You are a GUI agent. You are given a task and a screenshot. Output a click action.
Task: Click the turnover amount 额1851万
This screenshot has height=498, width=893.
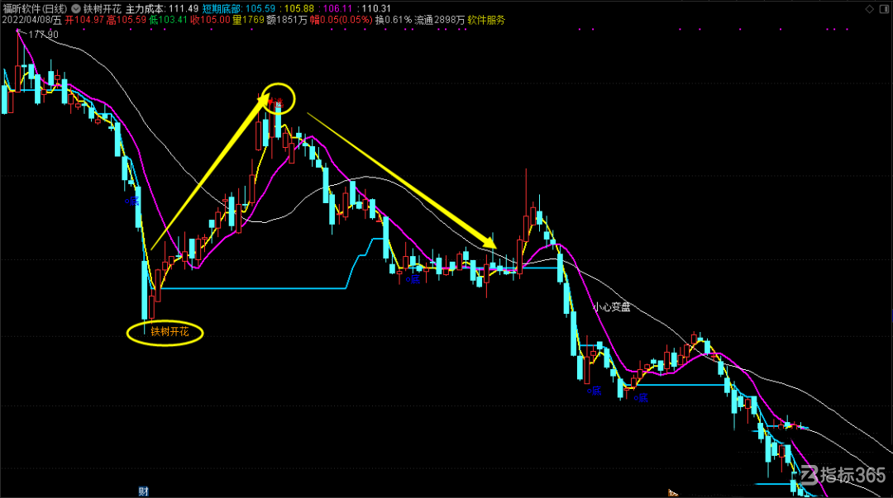pos(287,20)
